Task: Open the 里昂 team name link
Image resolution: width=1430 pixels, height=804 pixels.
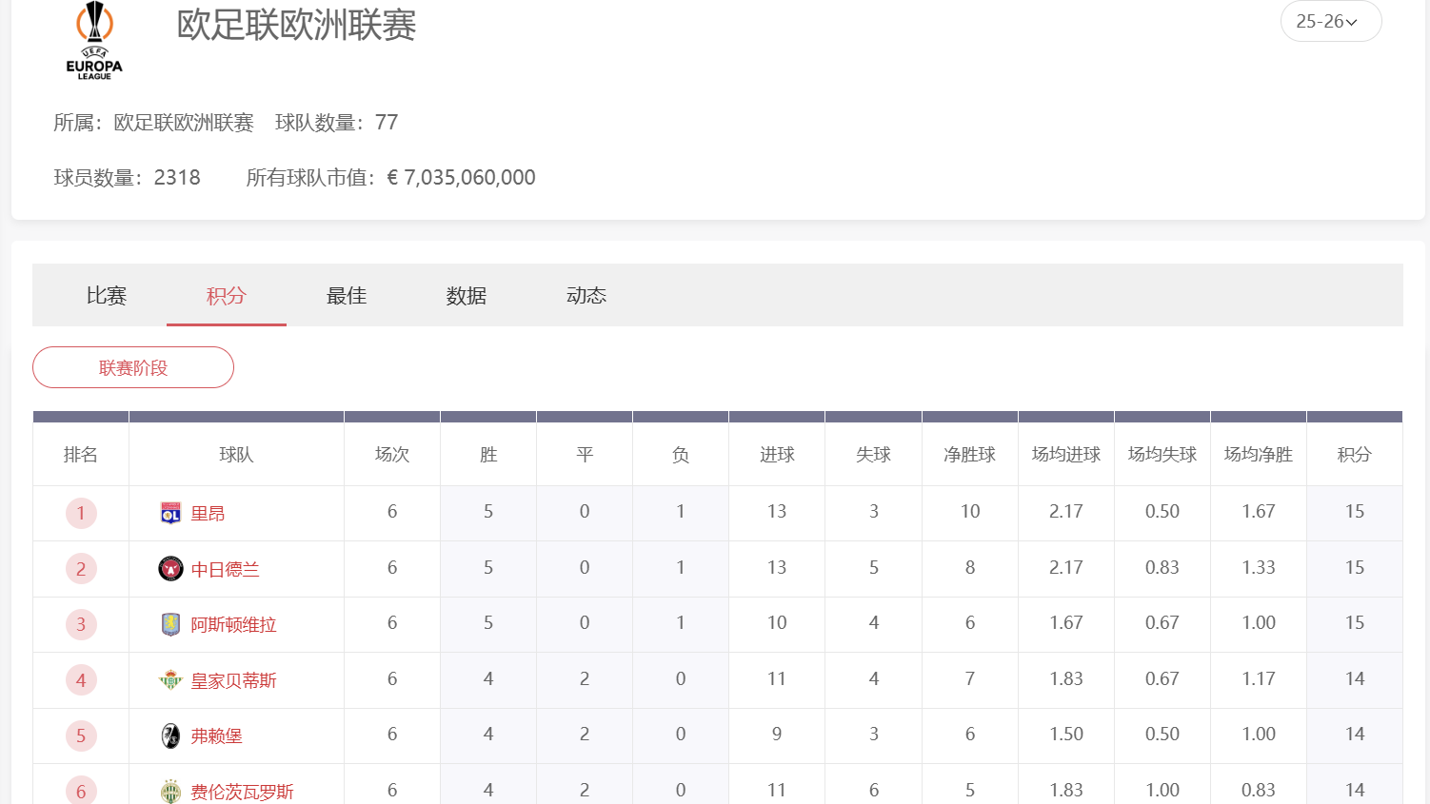Action: click(208, 514)
